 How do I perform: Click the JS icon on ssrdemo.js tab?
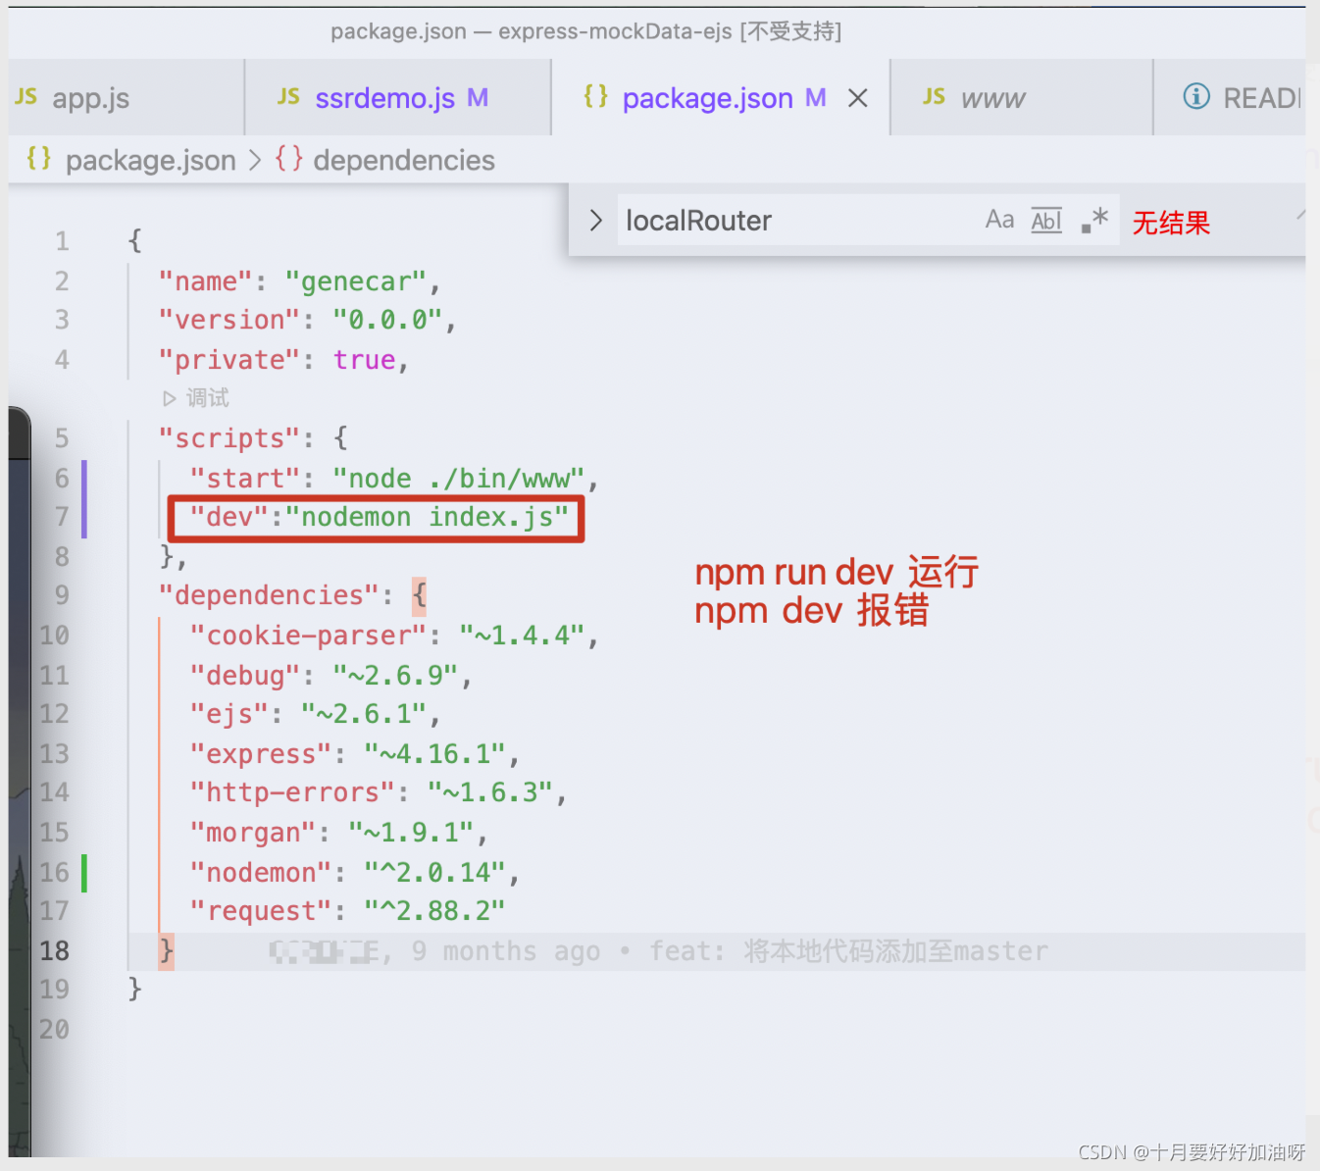coord(288,97)
